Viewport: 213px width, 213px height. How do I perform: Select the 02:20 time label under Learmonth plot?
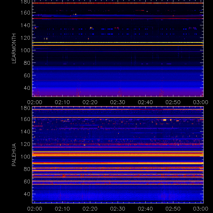pos(90,102)
